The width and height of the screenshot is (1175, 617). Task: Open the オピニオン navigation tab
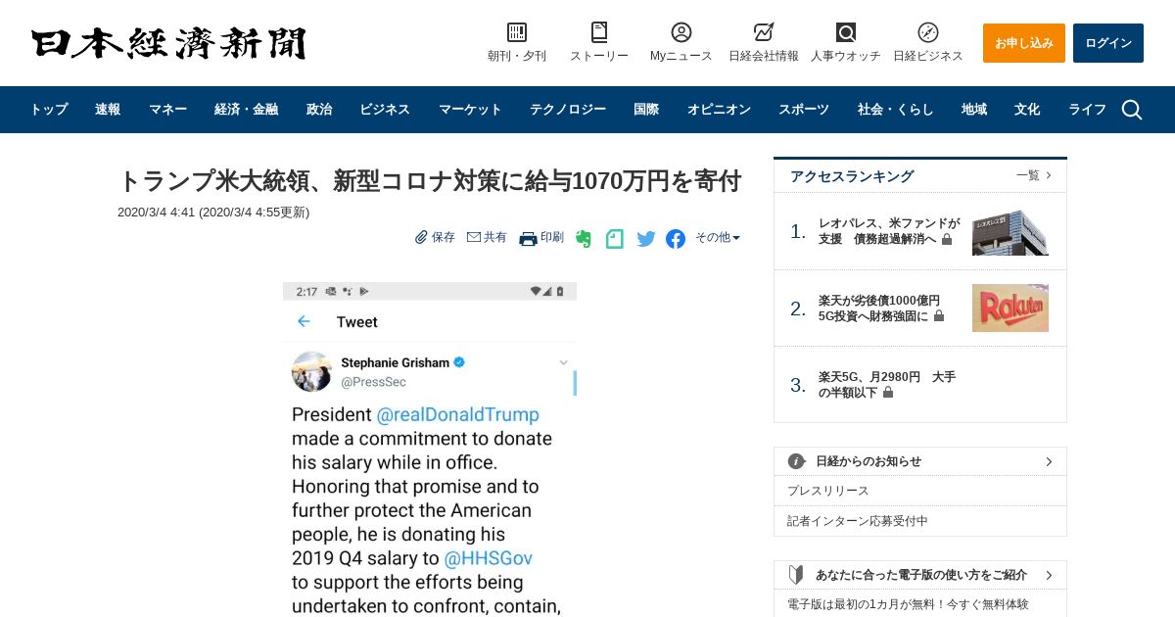(719, 110)
